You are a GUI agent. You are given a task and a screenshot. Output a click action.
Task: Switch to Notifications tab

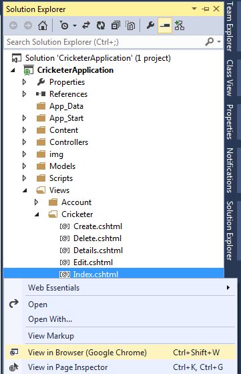click(x=230, y=170)
